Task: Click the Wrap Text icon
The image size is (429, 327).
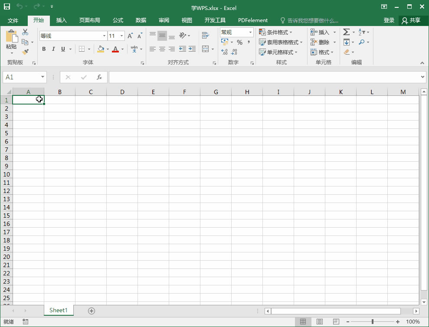Action: (206, 35)
